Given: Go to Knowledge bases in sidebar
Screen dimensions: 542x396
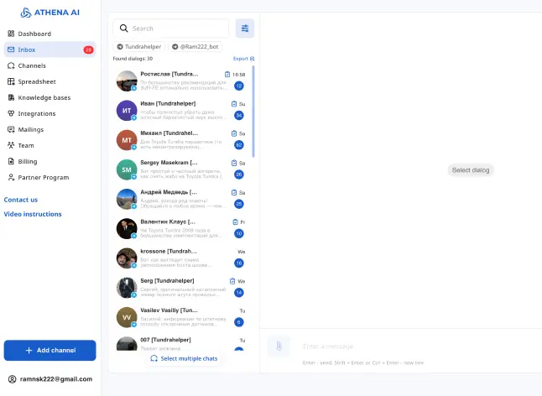Looking at the screenshot, I should 44,97.
